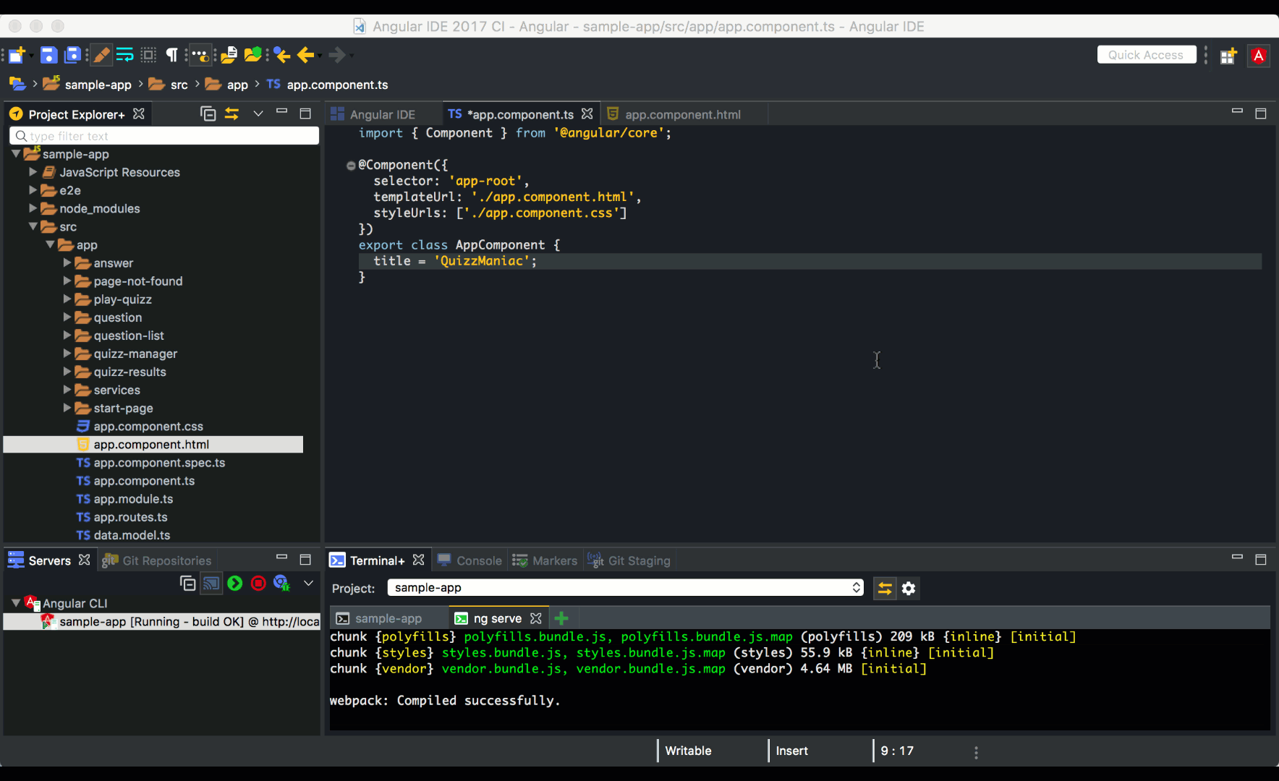The image size is (1279, 781).
Task: Expand the services folder
Action: click(67, 390)
